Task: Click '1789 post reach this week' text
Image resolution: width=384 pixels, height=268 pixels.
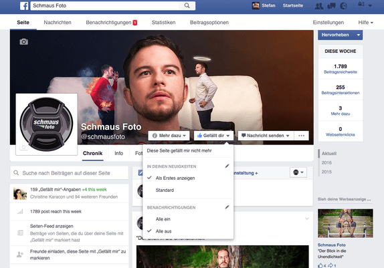Action: (56, 211)
